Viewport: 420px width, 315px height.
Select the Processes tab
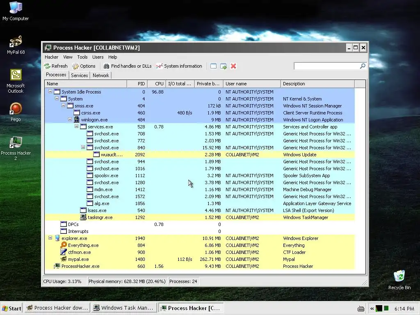pos(56,75)
